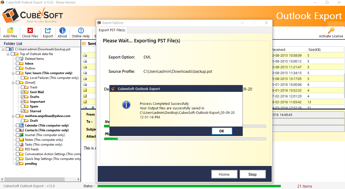Check the Quick Step Settings checkbox
The width and height of the screenshot is (345, 189).
point(17,159)
